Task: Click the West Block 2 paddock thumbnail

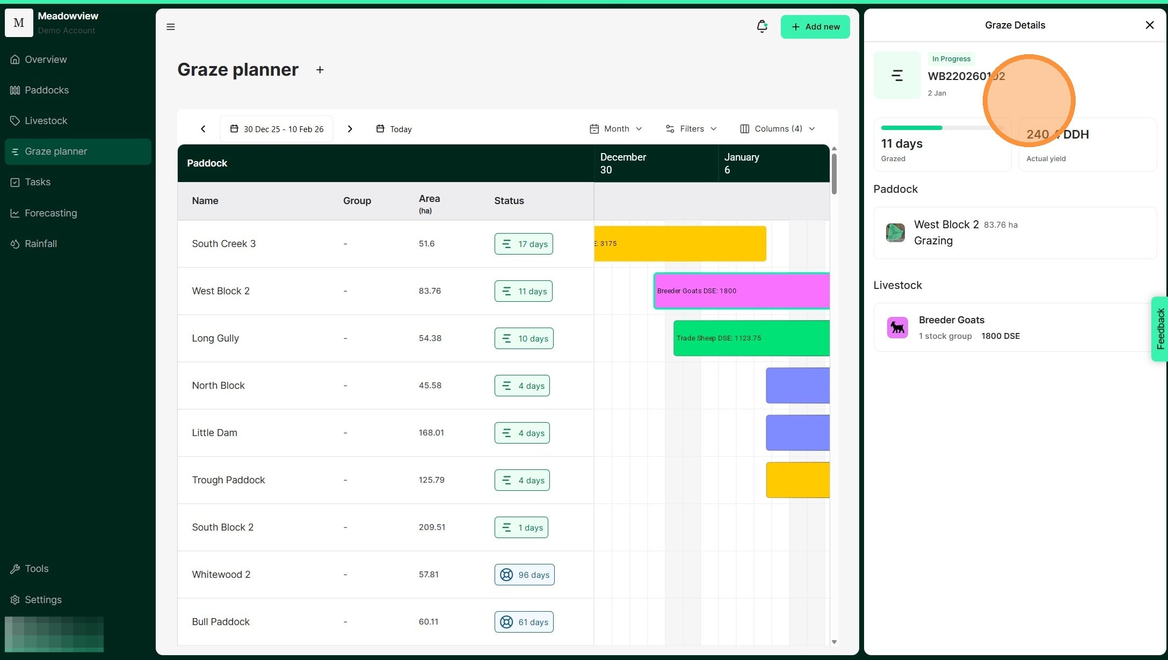Action: 895,233
